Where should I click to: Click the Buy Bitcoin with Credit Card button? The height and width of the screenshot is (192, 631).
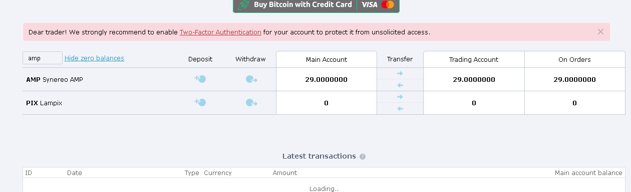click(x=316, y=5)
